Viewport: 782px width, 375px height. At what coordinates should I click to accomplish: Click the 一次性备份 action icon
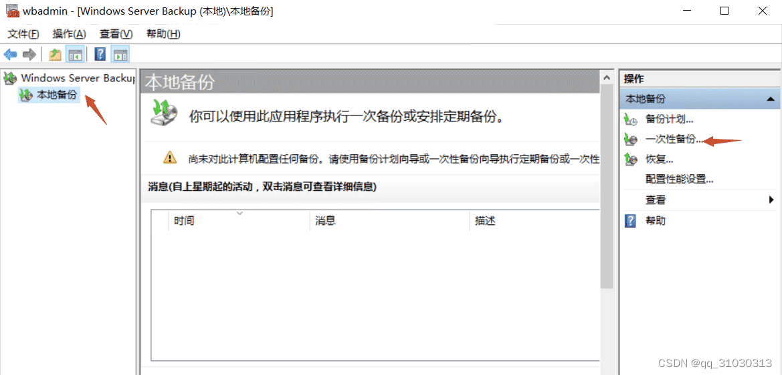[630, 139]
